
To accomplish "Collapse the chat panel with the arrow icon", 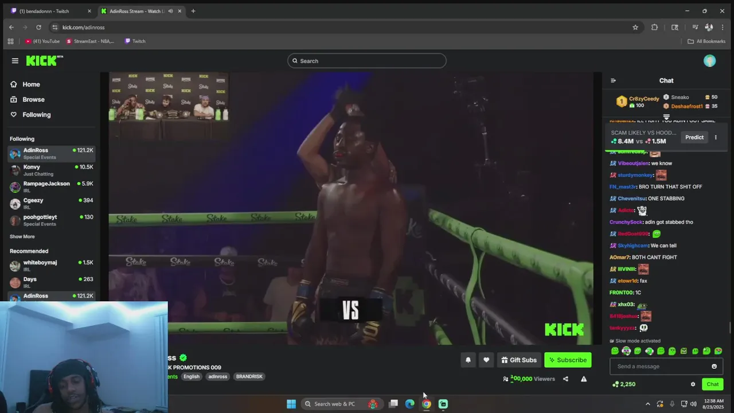I will (613, 81).
